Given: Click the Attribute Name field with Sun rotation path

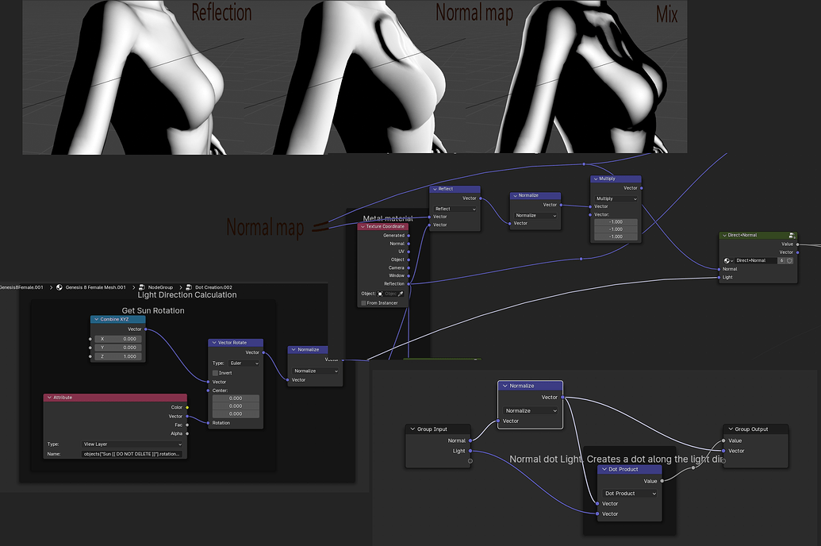Looking at the screenshot, I should [132, 454].
